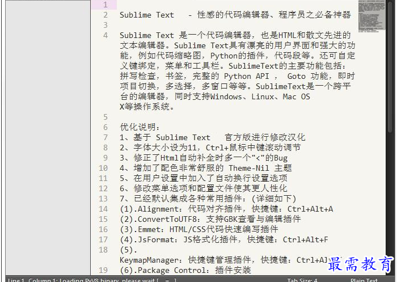Click the '(4).JsFormat' plugin line
397x282 pixels.
(x=224, y=239)
